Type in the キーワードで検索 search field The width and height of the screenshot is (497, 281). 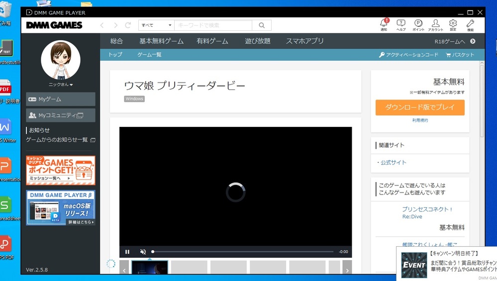tap(213, 25)
